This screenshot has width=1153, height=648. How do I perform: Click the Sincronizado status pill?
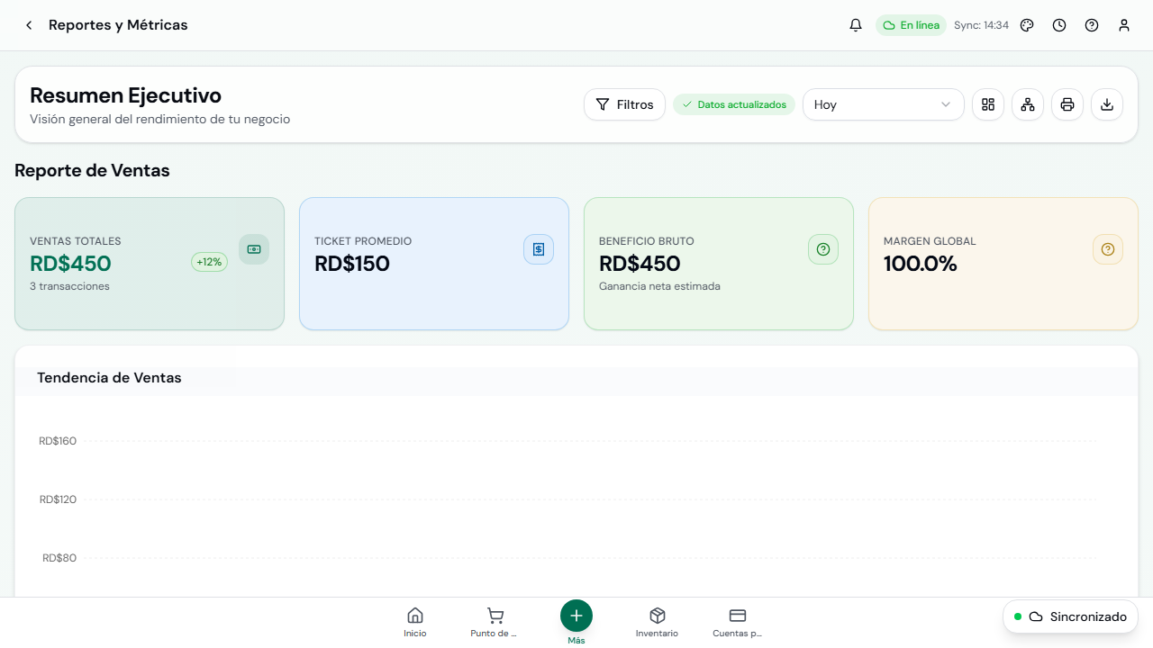[1070, 616]
